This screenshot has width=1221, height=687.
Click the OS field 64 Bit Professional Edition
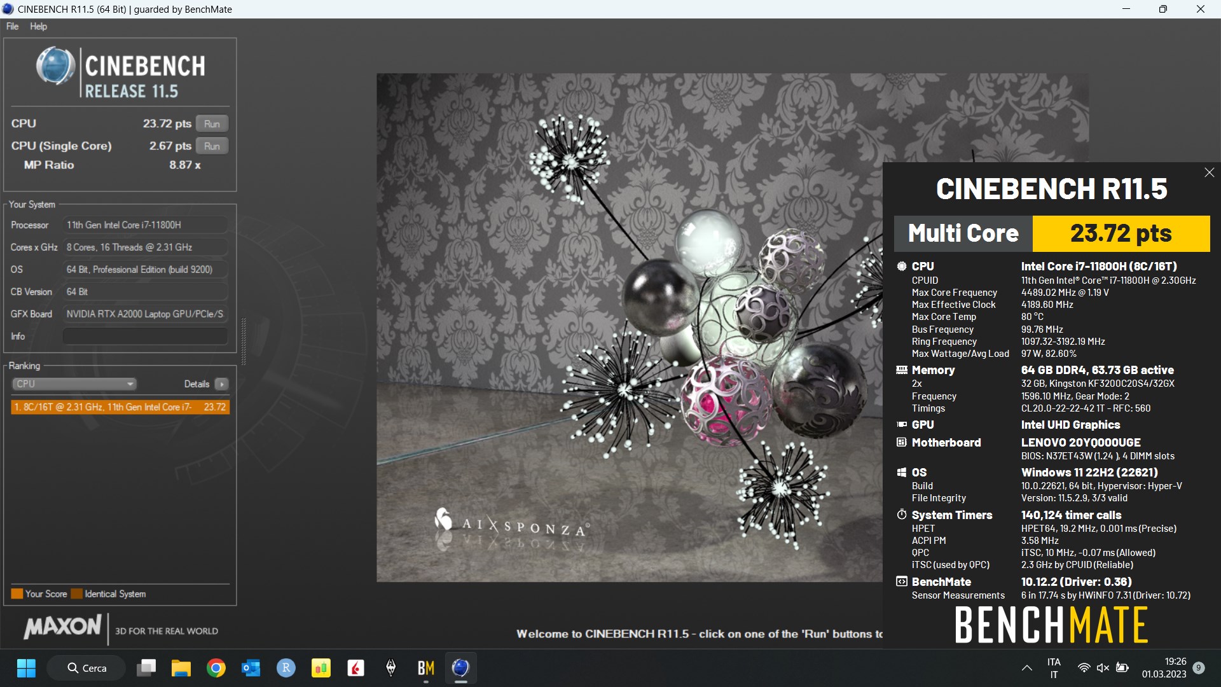pyautogui.click(x=145, y=269)
